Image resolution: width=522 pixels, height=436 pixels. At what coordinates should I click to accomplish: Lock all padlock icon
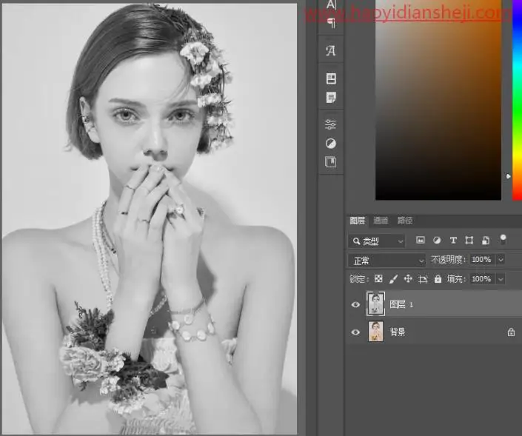point(438,279)
